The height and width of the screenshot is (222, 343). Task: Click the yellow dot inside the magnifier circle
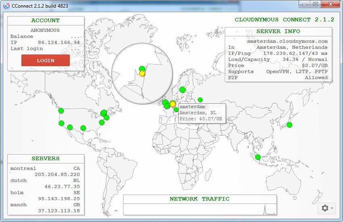[142, 74]
